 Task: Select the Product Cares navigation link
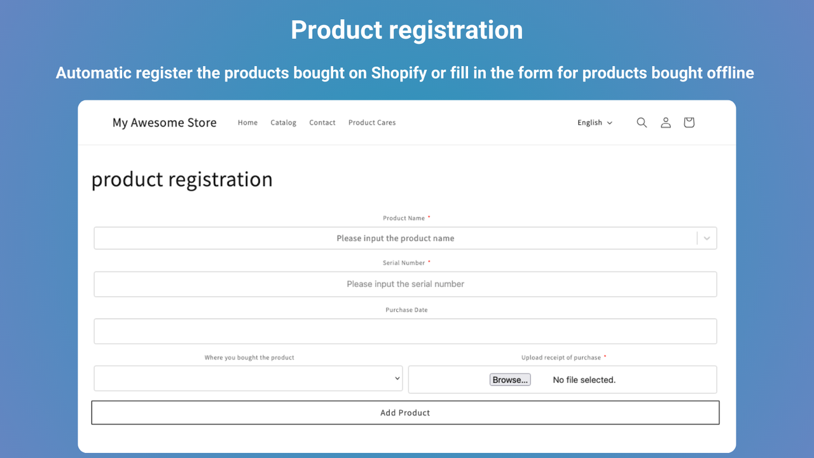click(372, 122)
